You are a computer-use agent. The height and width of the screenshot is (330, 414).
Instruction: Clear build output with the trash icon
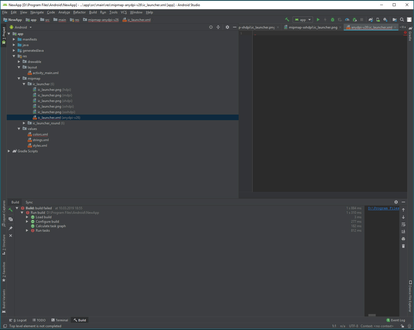pos(403,246)
